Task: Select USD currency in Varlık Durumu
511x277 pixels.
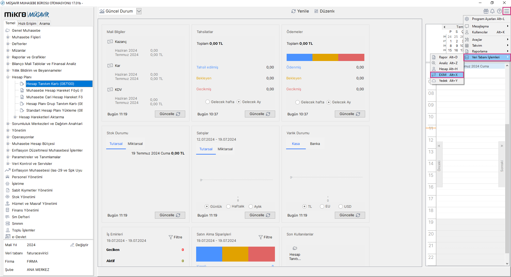Action: click(x=341, y=206)
